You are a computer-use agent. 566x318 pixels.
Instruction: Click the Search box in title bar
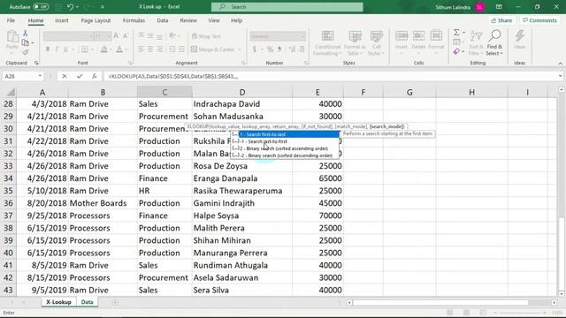click(x=287, y=7)
